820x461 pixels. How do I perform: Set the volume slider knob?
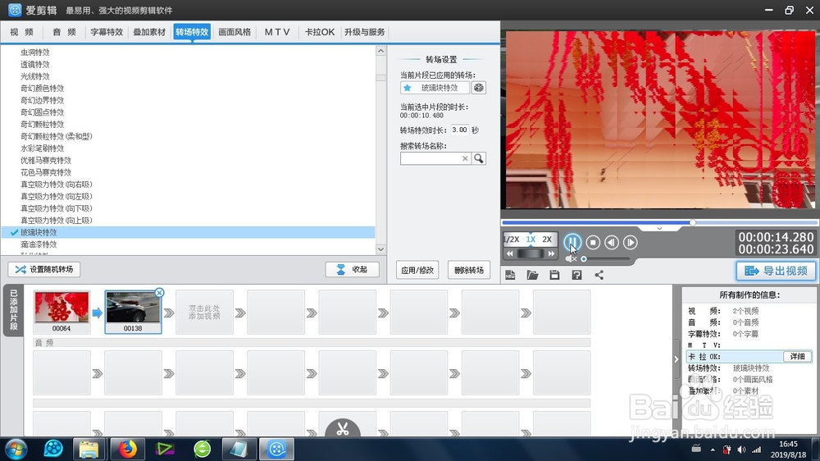click(x=584, y=259)
